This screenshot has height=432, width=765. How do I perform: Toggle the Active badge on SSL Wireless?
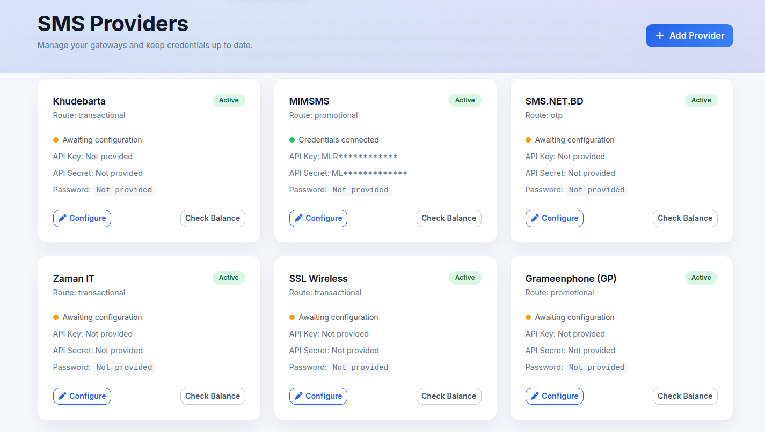(x=465, y=278)
